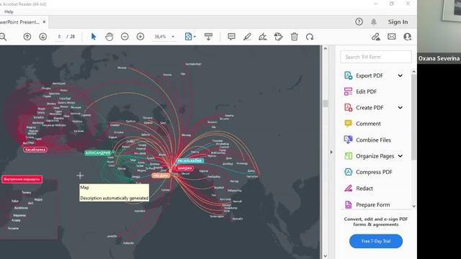Viewport: 461px width, 259px height.
Task: Click the red domestic routes label box
Action: tap(22, 179)
